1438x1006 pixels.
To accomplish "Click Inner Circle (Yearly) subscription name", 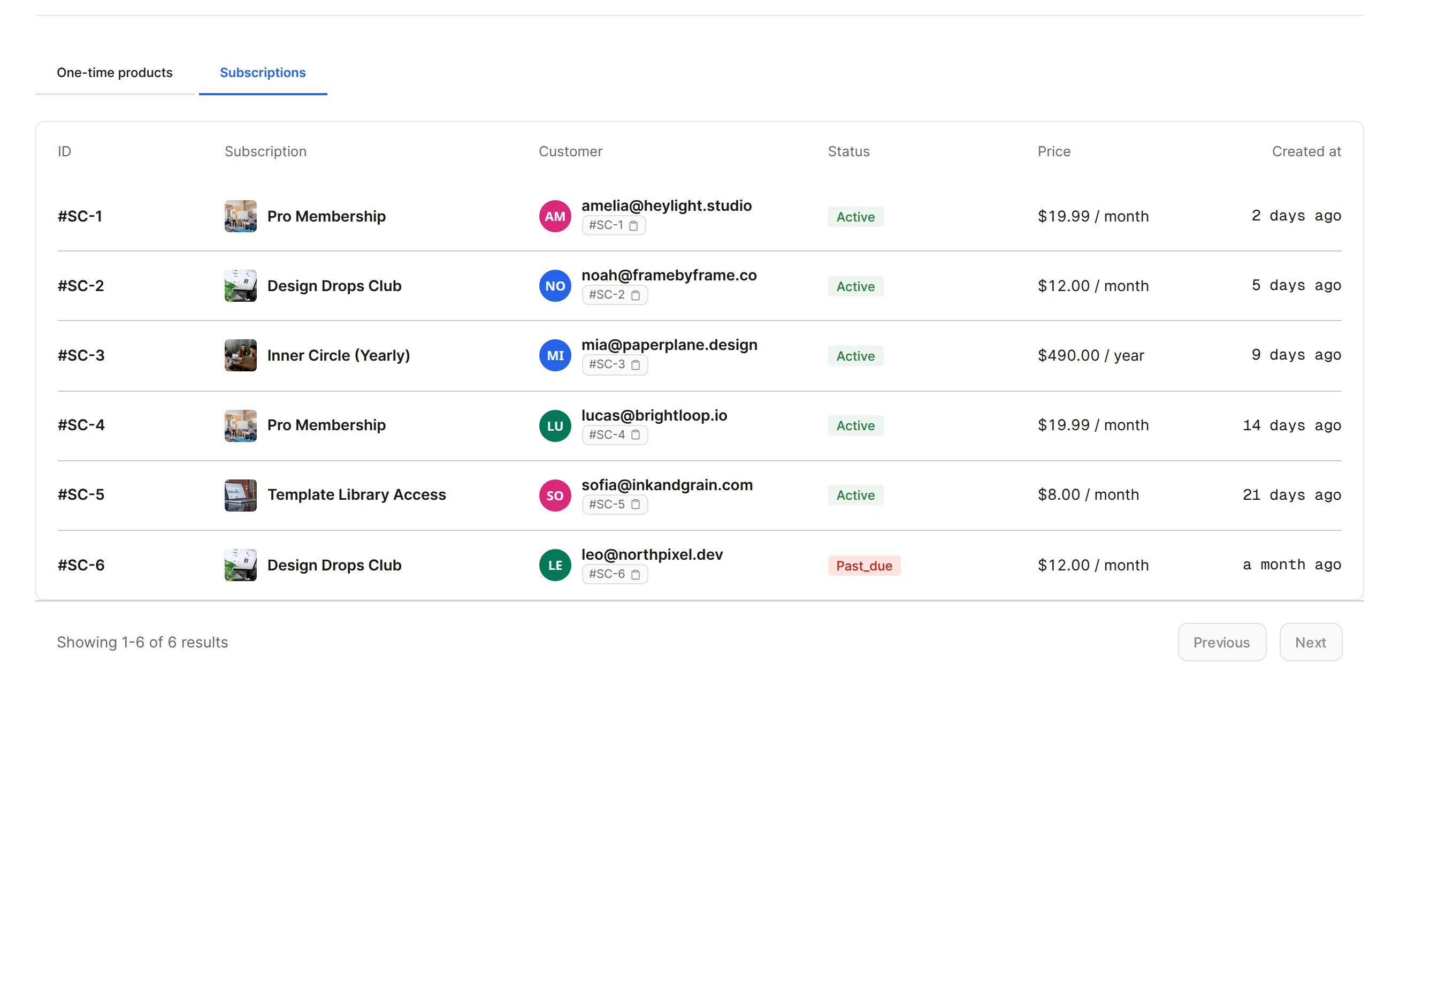I will coord(339,355).
